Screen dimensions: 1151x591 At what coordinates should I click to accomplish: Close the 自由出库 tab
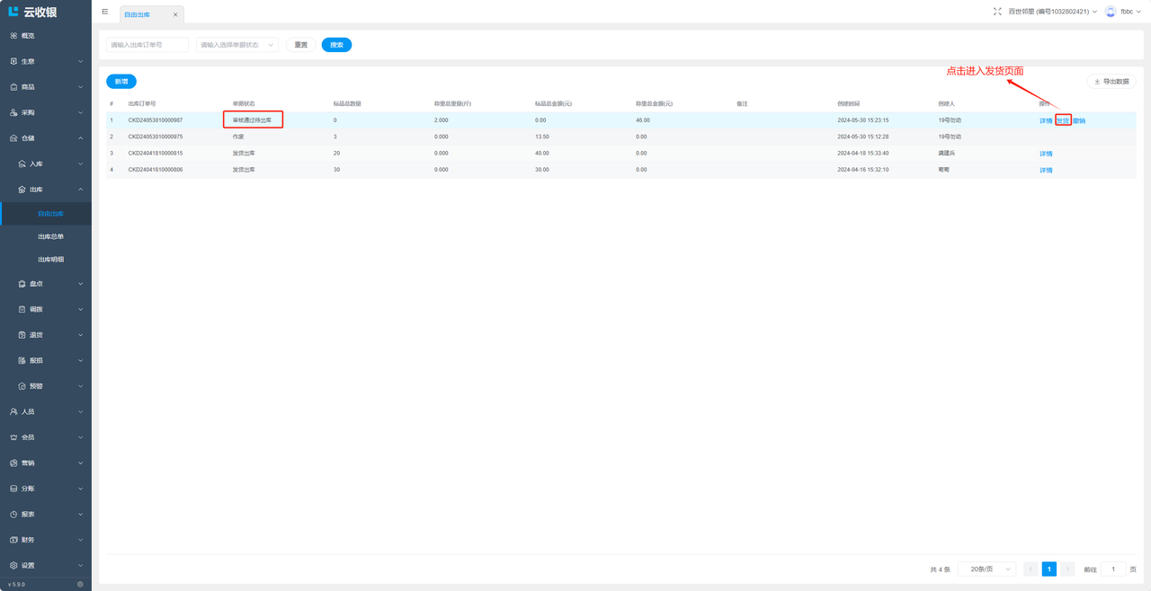click(175, 14)
